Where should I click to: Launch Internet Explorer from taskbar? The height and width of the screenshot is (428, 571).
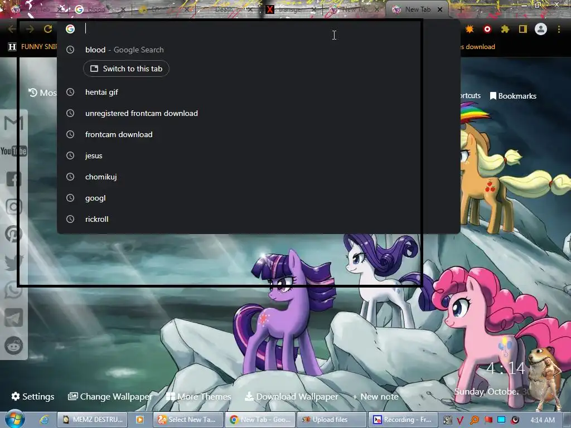tap(44, 420)
